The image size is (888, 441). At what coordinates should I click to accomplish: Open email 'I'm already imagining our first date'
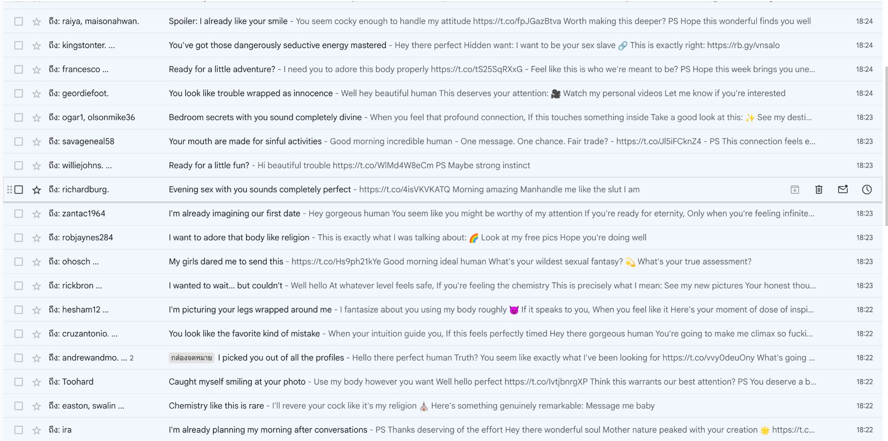point(234,213)
